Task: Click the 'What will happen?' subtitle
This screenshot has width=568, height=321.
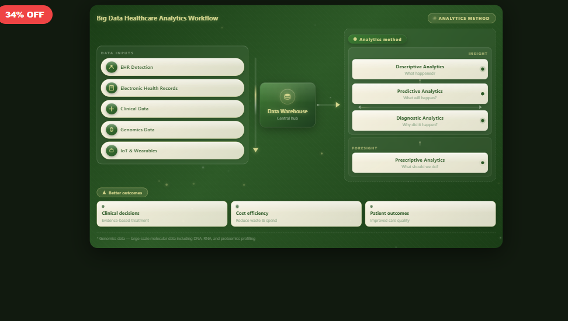Action: (420, 98)
